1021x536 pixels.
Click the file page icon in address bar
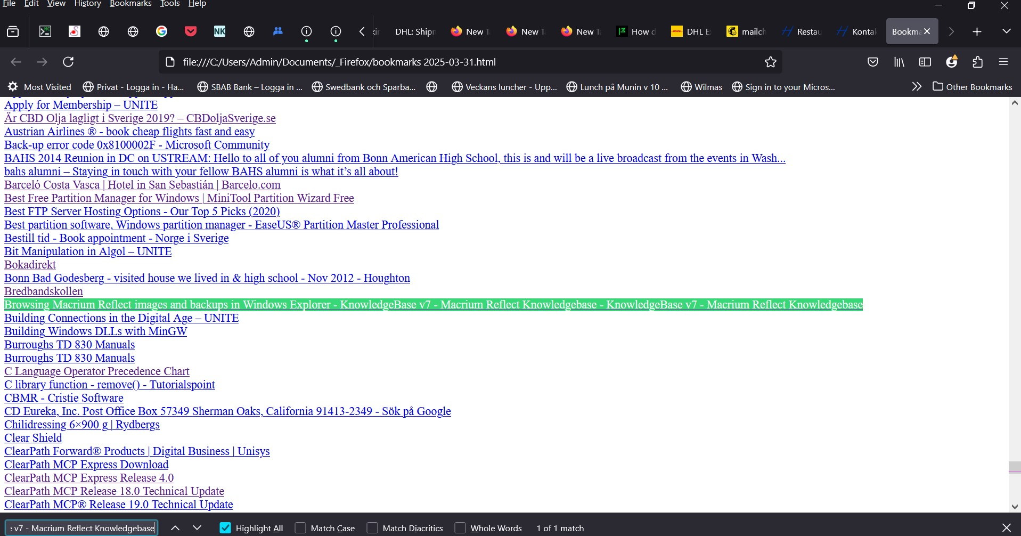[x=170, y=62]
